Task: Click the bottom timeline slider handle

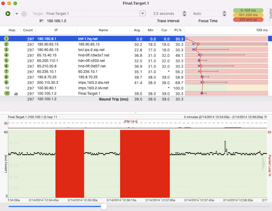Action: tap(104, 206)
